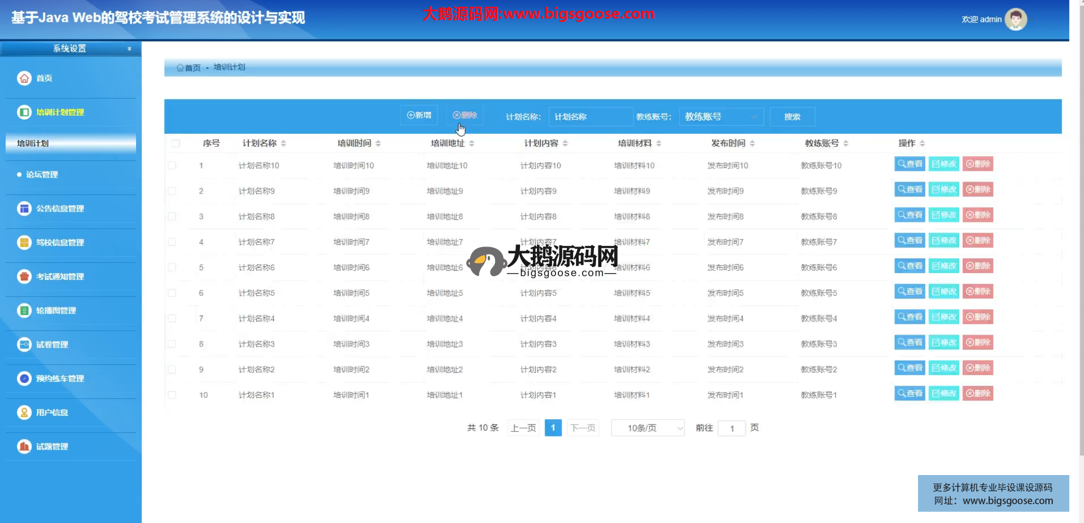Select the exam notification management icon
1084x523 pixels.
click(x=24, y=276)
